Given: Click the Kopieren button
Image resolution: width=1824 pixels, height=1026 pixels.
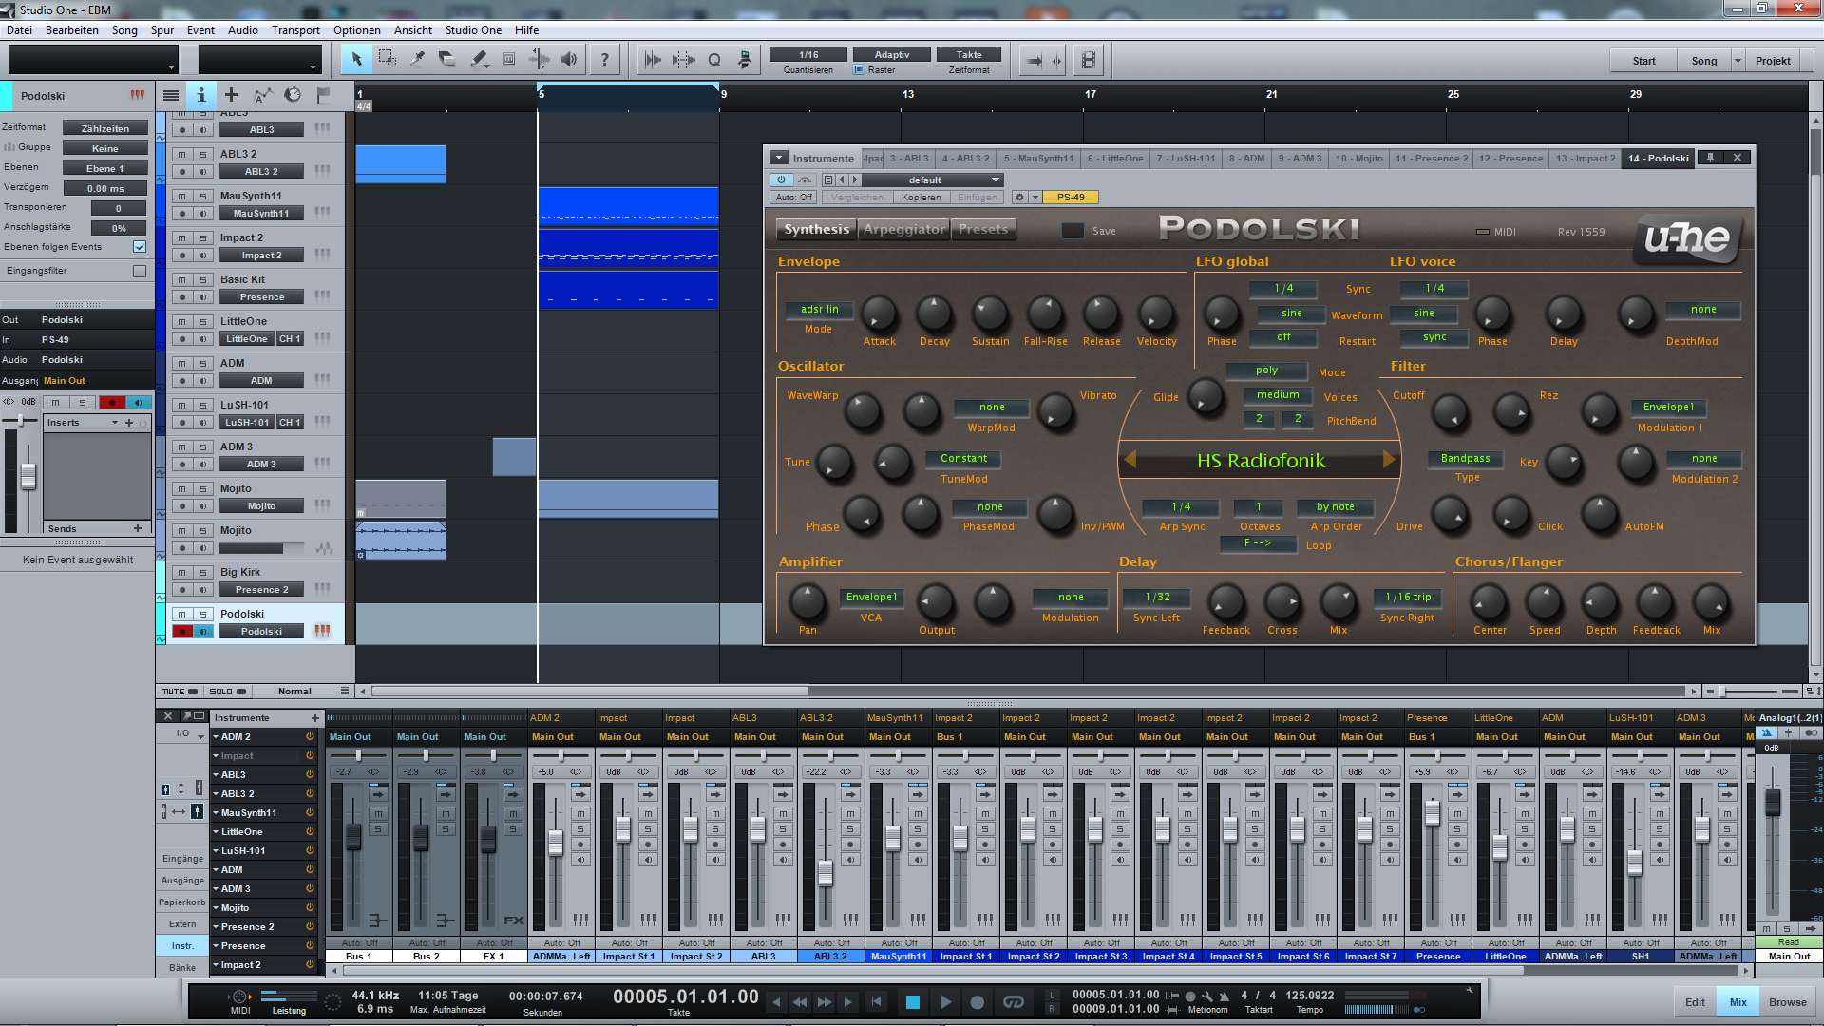Looking at the screenshot, I should 921,197.
